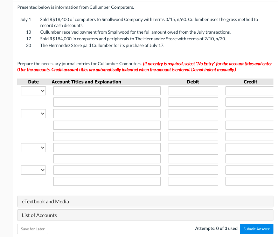Click the fifth row Credit amount field

click(249, 136)
